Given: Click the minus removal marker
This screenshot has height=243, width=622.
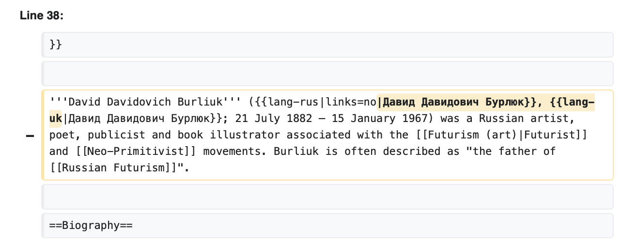Looking at the screenshot, I should (x=30, y=137).
